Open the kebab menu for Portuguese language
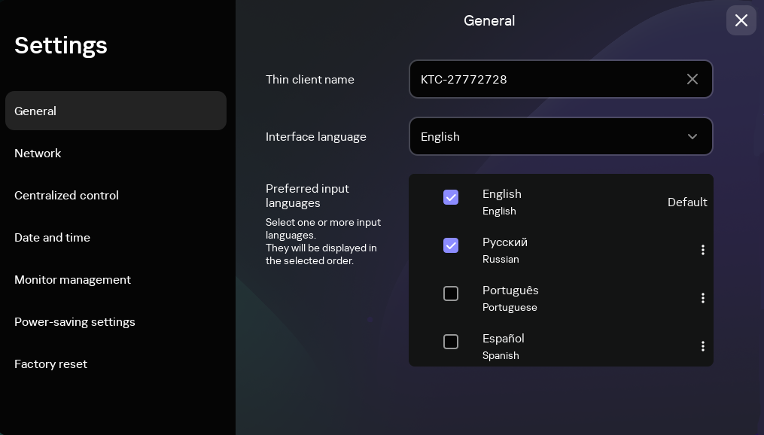This screenshot has width=764, height=435. (x=702, y=298)
